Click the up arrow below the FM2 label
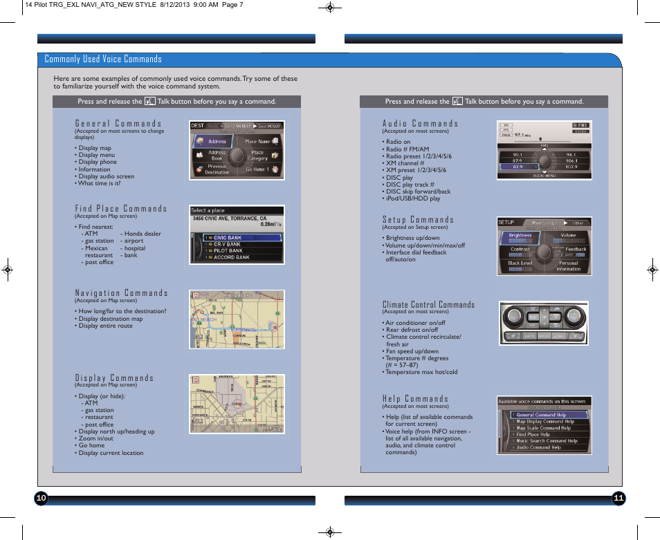Viewport: 660px width, 540px height. 544,149
